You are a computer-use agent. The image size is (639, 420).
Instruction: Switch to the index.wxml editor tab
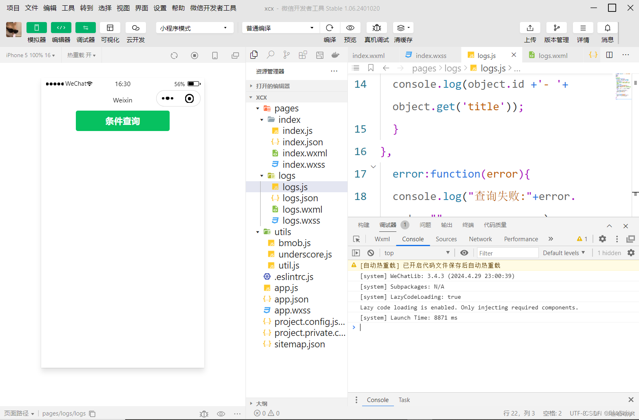(x=369, y=56)
